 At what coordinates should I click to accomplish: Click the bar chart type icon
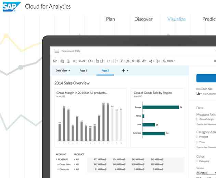(x=198, y=93)
